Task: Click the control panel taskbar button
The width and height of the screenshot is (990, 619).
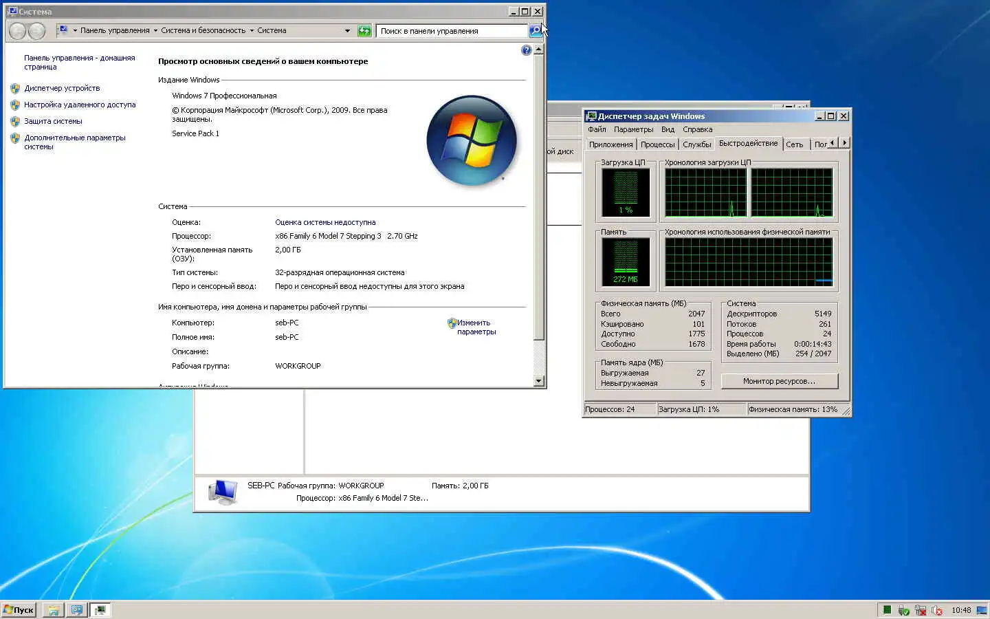Action: coord(77,610)
